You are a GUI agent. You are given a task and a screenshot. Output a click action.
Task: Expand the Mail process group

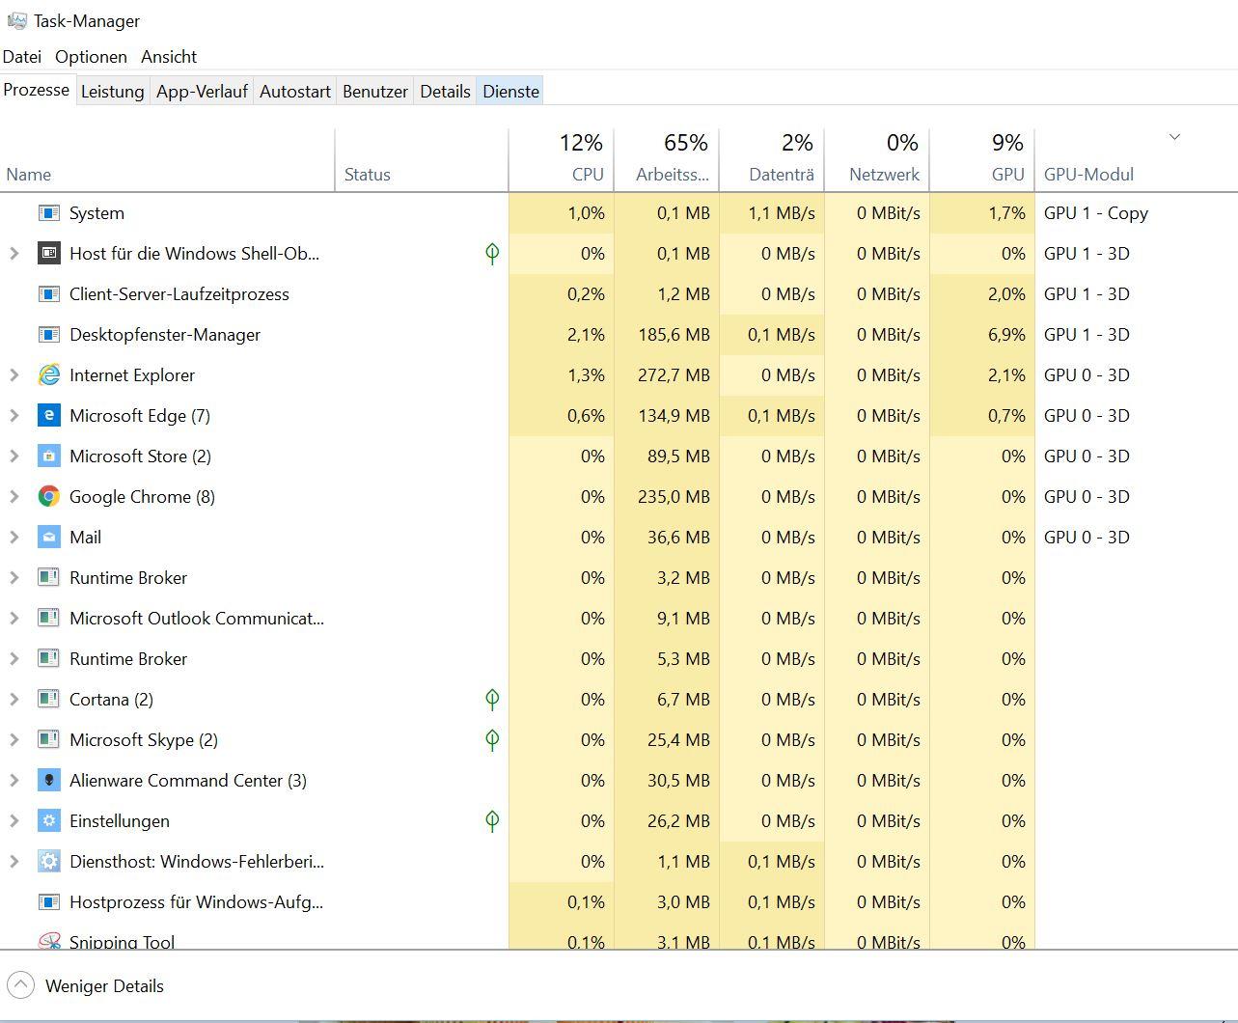tap(14, 538)
